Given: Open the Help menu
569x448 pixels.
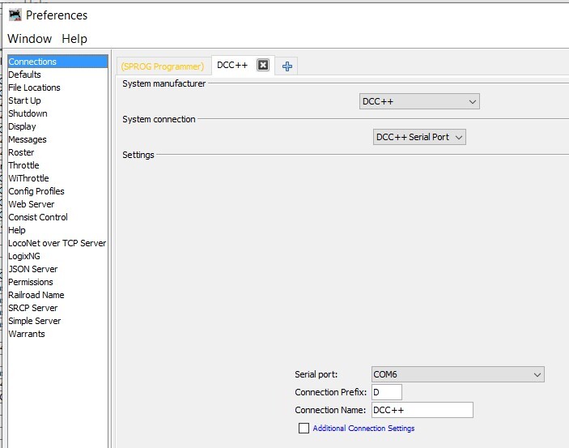Looking at the screenshot, I should coord(74,39).
